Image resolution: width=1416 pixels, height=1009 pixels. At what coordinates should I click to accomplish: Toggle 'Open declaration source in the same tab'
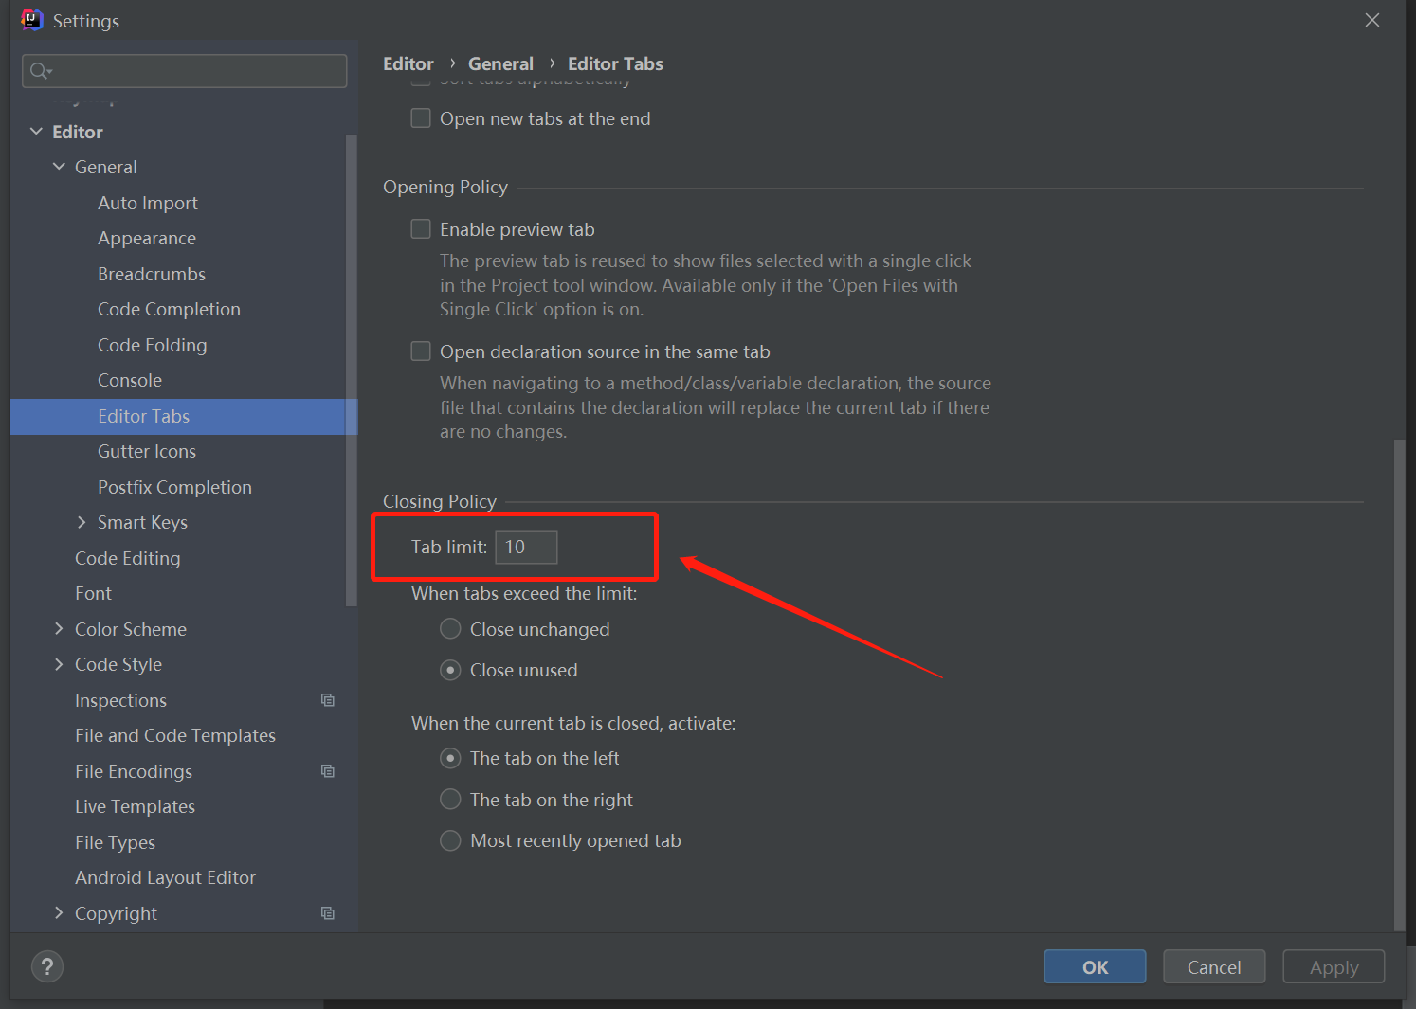click(x=421, y=351)
